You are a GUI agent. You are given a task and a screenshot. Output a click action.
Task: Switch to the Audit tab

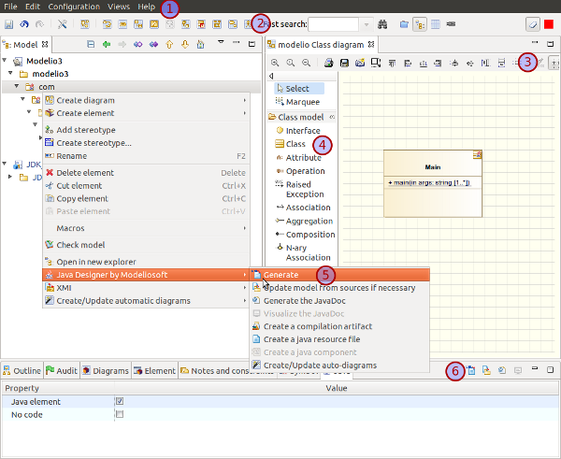(62, 371)
